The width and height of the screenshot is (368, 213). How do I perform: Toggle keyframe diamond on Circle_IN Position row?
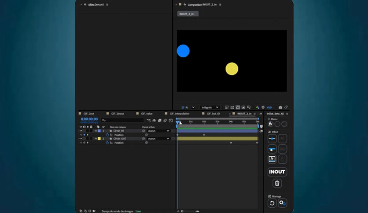(x=84, y=135)
